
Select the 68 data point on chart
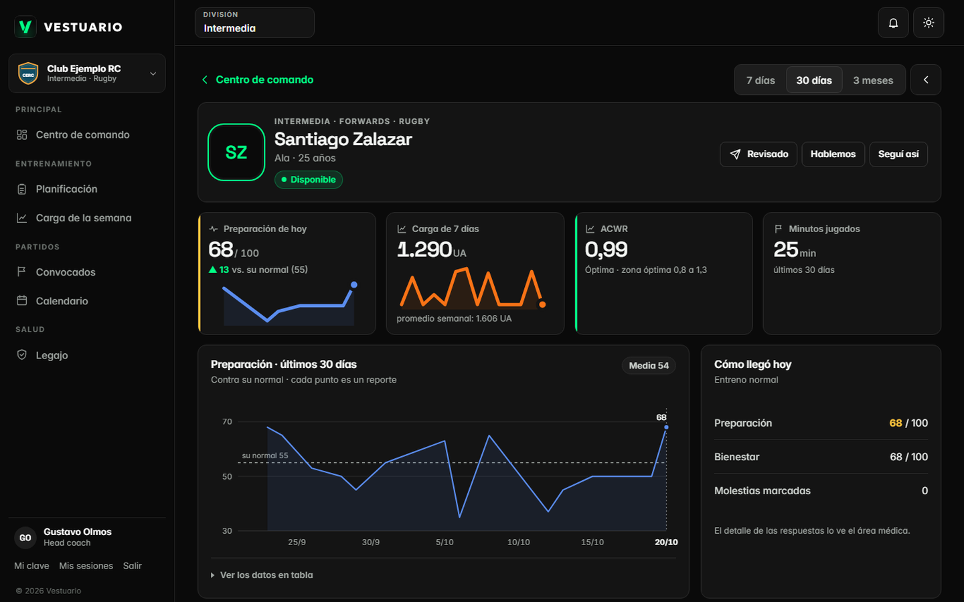click(666, 427)
